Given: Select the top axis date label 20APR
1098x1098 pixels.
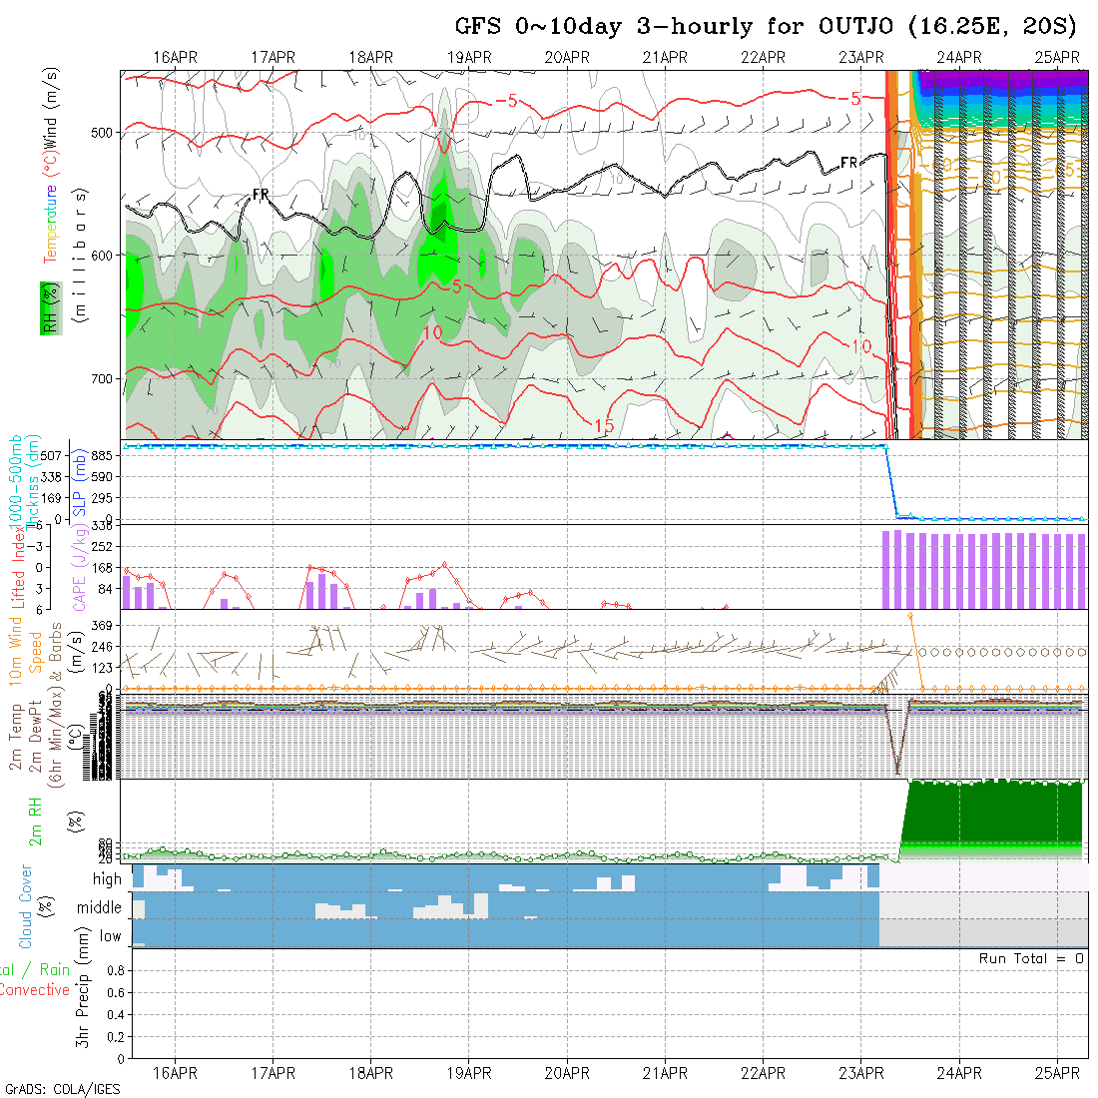Looking at the screenshot, I should pos(567,58).
